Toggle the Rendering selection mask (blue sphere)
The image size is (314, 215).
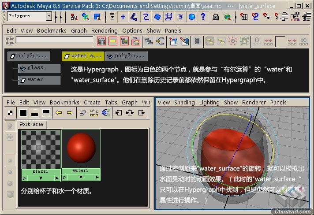pyautogui.click(x=192, y=17)
